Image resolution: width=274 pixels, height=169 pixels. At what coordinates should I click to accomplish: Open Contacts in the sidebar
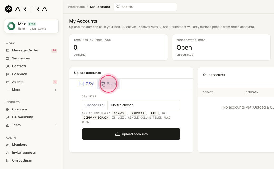(x=31, y=66)
